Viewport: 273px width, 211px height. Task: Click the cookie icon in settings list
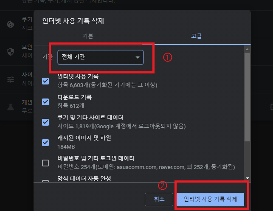pyautogui.click(x=11, y=24)
